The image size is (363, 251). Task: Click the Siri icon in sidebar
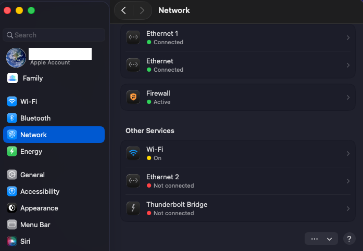[x=12, y=241]
